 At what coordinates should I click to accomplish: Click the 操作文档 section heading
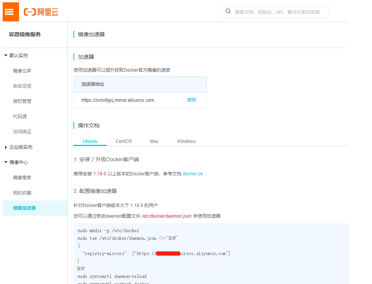89,126
